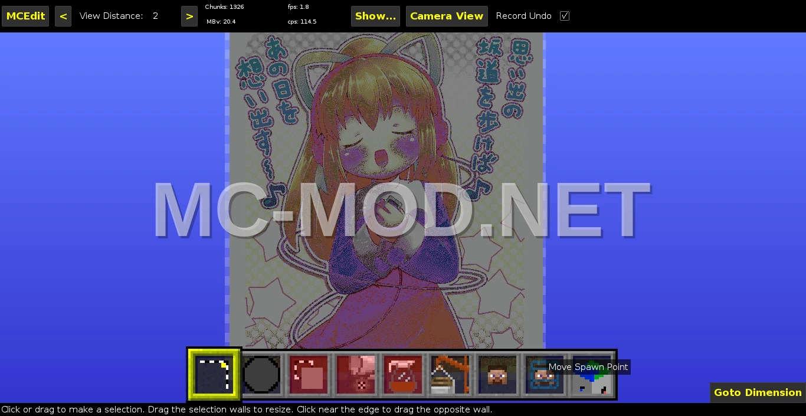Toggle the Record Undo checkbox
This screenshot has width=806, height=416.
(565, 16)
